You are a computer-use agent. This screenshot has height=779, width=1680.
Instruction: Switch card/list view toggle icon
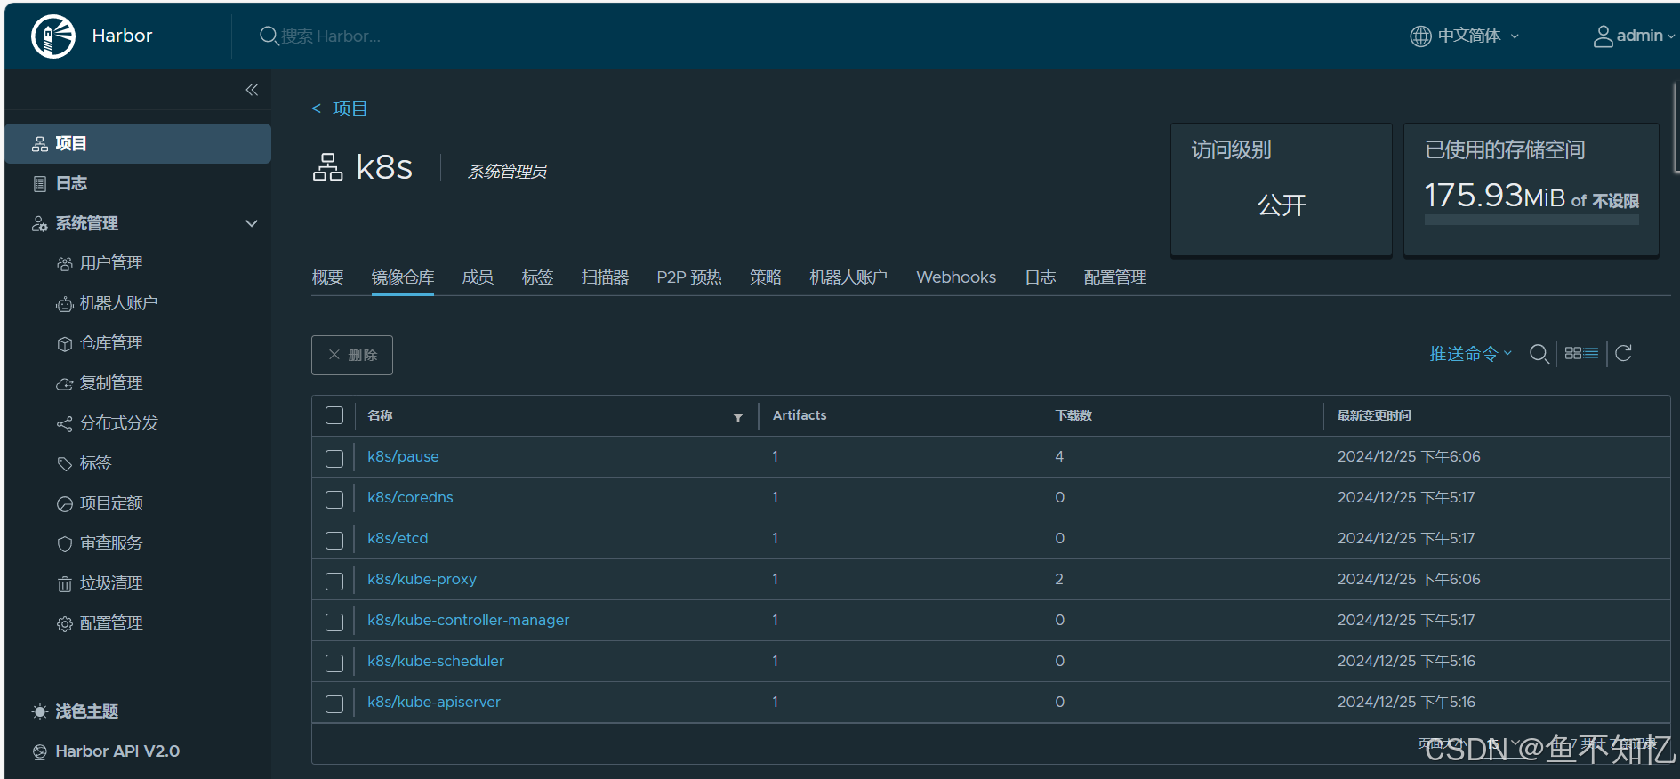tap(1581, 353)
